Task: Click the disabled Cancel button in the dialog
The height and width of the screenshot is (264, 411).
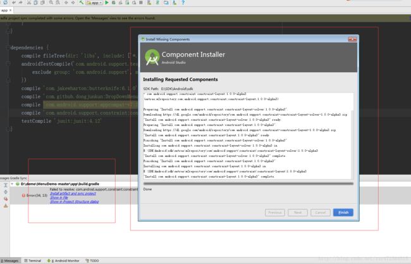Action: [x=321, y=212]
